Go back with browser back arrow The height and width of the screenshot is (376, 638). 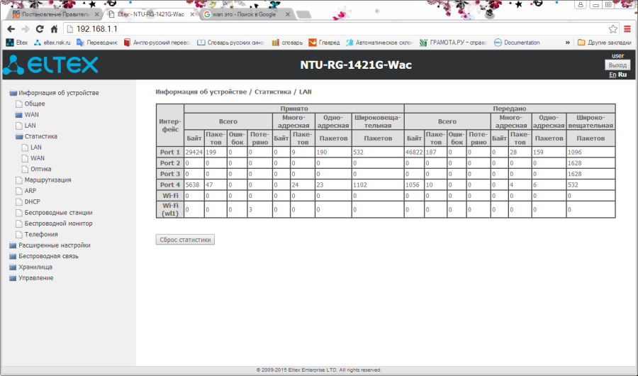click(x=11, y=29)
